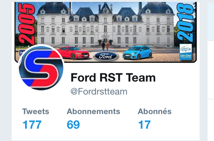The width and height of the screenshot is (214, 141).
Task: Select the red Mustang car in banner
Action: (x=74, y=53)
